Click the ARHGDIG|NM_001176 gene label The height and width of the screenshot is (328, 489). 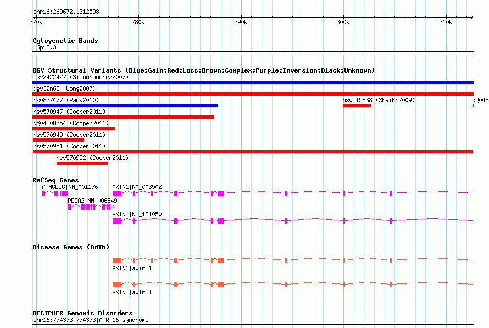point(70,187)
